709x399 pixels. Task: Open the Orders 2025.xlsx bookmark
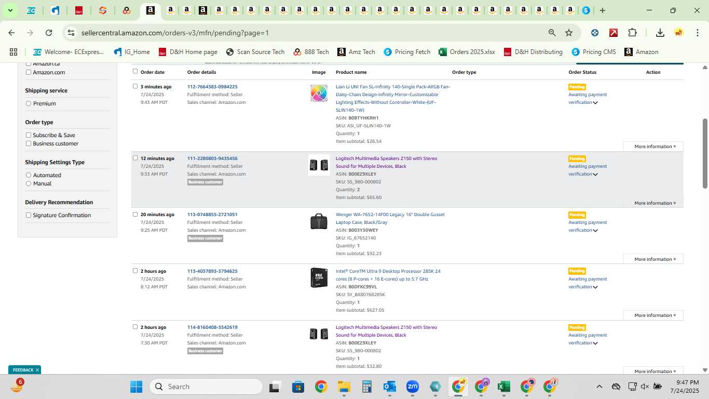[x=467, y=52]
